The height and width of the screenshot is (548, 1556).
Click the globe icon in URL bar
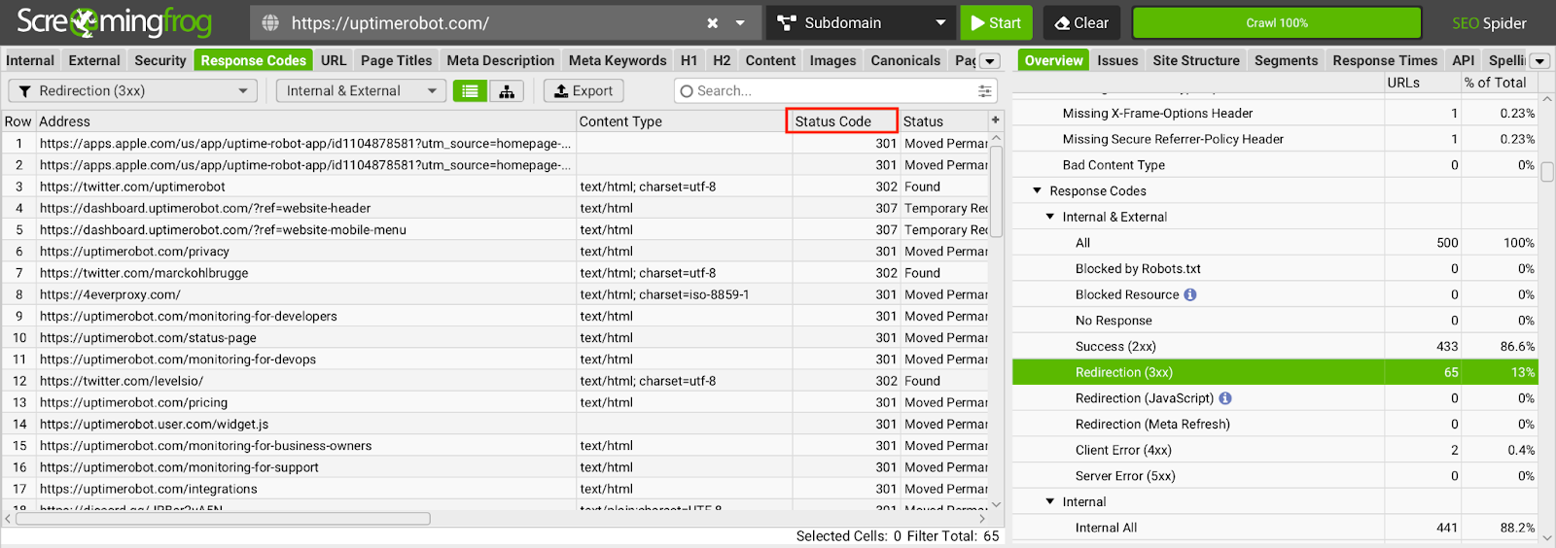point(270,22)
